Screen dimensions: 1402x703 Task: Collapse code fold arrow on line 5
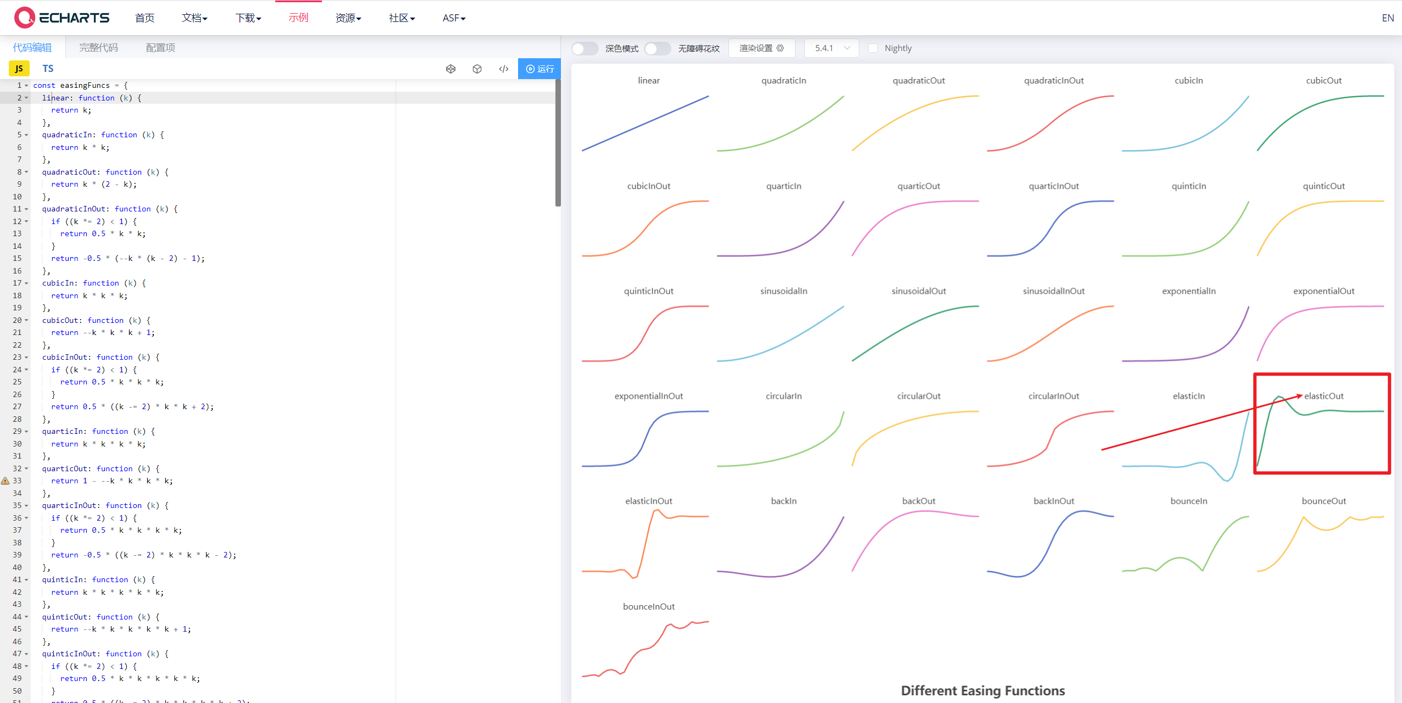(x=26, y=135)
